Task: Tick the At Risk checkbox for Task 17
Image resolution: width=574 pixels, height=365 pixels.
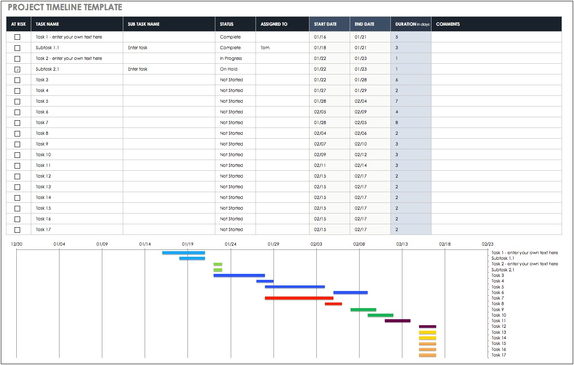Action: (x=17, y=230)
